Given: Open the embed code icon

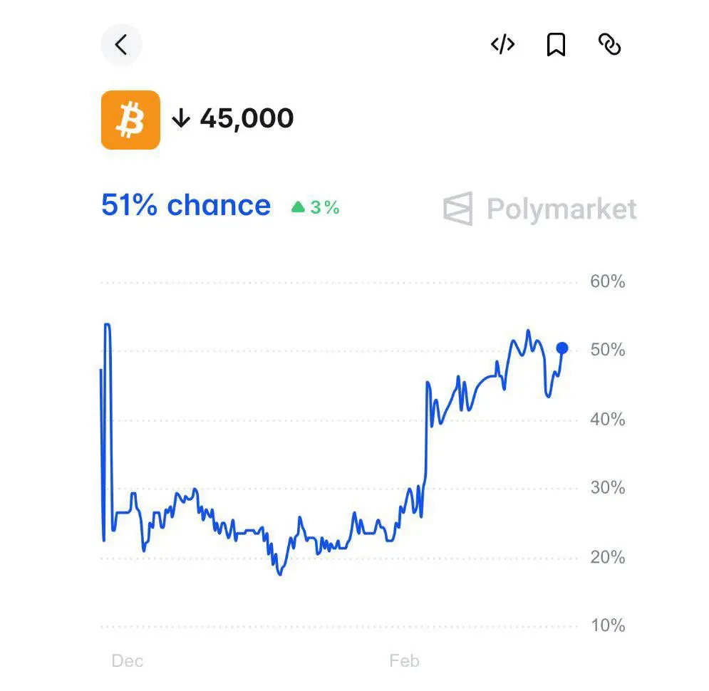Looking at the screenshot, I should click(503, 45).
